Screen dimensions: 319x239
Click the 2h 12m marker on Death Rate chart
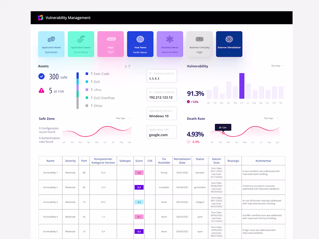(x=223, y=127)
